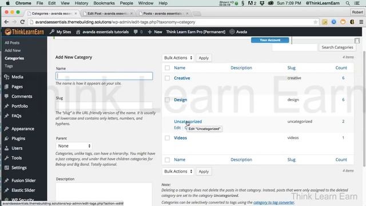
Task: Go to All Posts in sidebar
Action: tap(12, 43)
